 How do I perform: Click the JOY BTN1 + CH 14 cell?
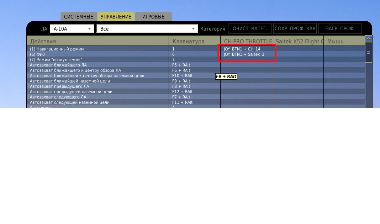click(x=246, y=49)
